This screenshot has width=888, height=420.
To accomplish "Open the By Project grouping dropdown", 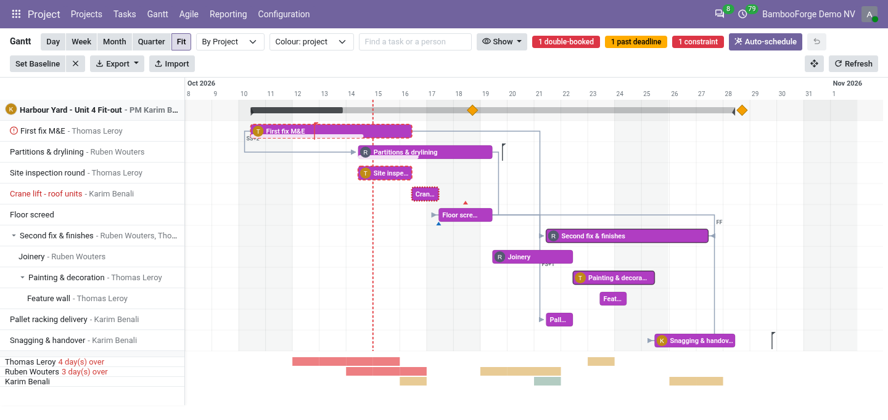I will coord(230,42).
